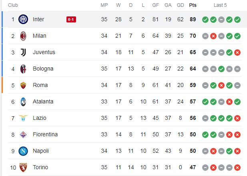
Task: Click Juventus's most recent red loss indicator
Action: tap(237, 53)
